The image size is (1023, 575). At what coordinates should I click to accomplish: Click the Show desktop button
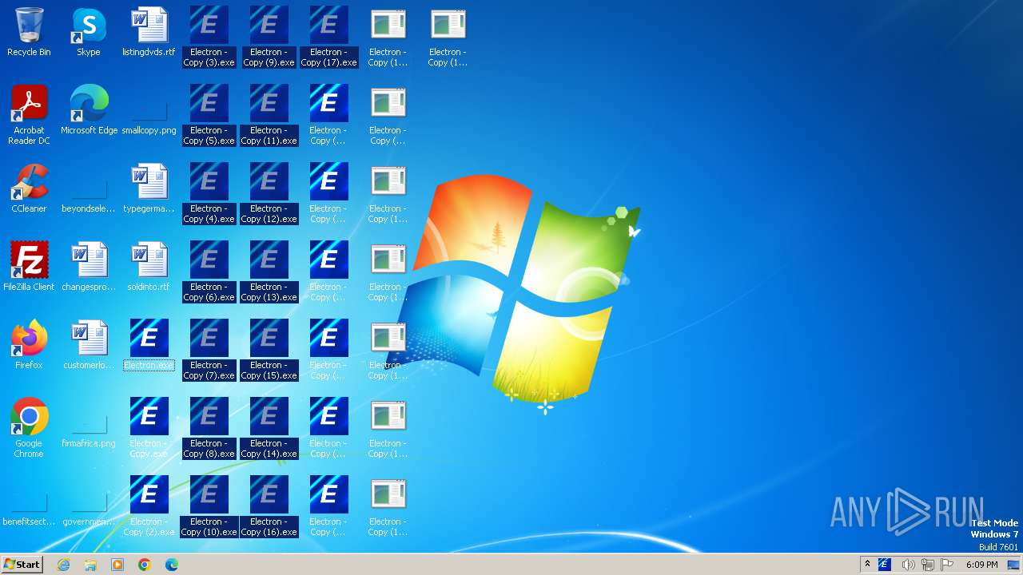pos(1014,565)
